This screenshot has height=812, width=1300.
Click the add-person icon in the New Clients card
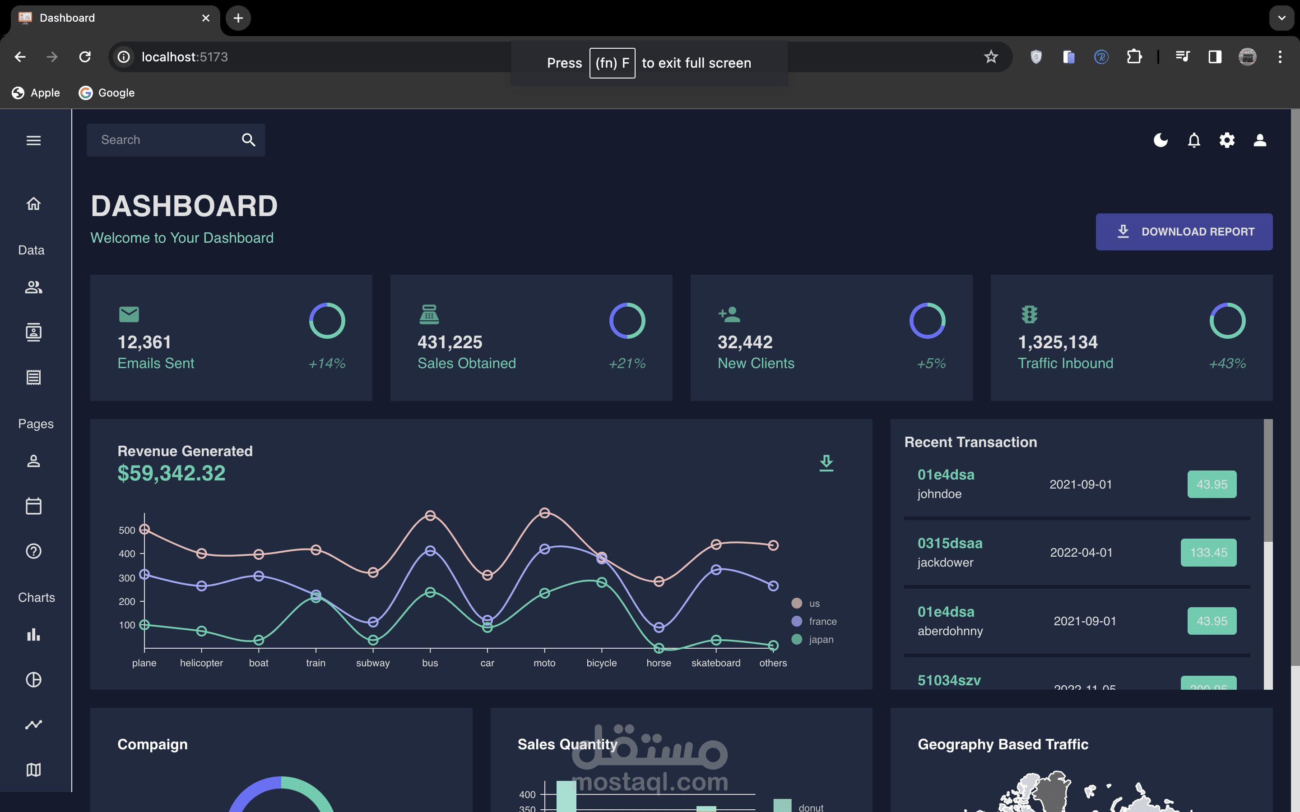coord(729,314)
